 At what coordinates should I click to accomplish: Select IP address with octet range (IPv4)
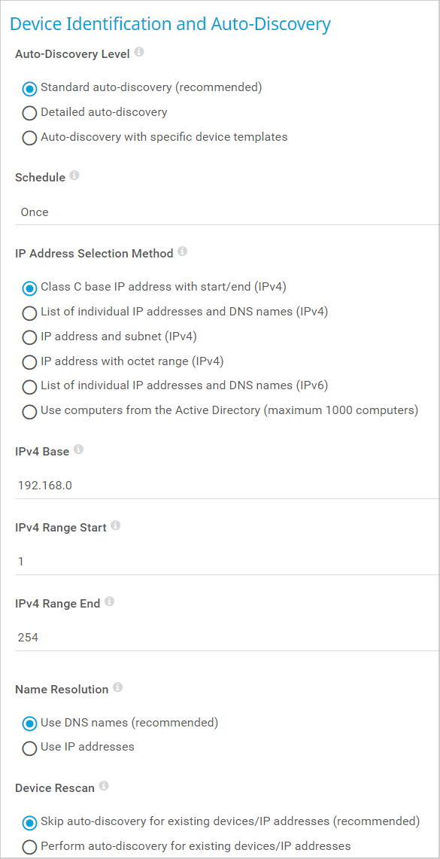click(x=123, y=361)
